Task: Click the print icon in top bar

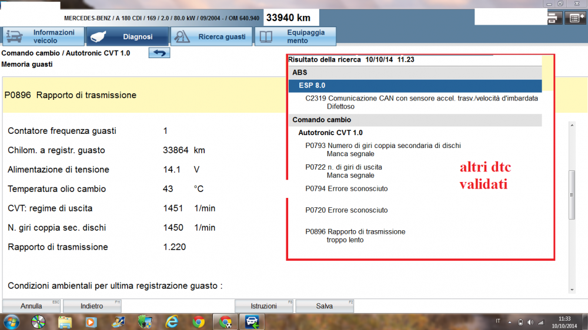Action: (x=554, y=18)
